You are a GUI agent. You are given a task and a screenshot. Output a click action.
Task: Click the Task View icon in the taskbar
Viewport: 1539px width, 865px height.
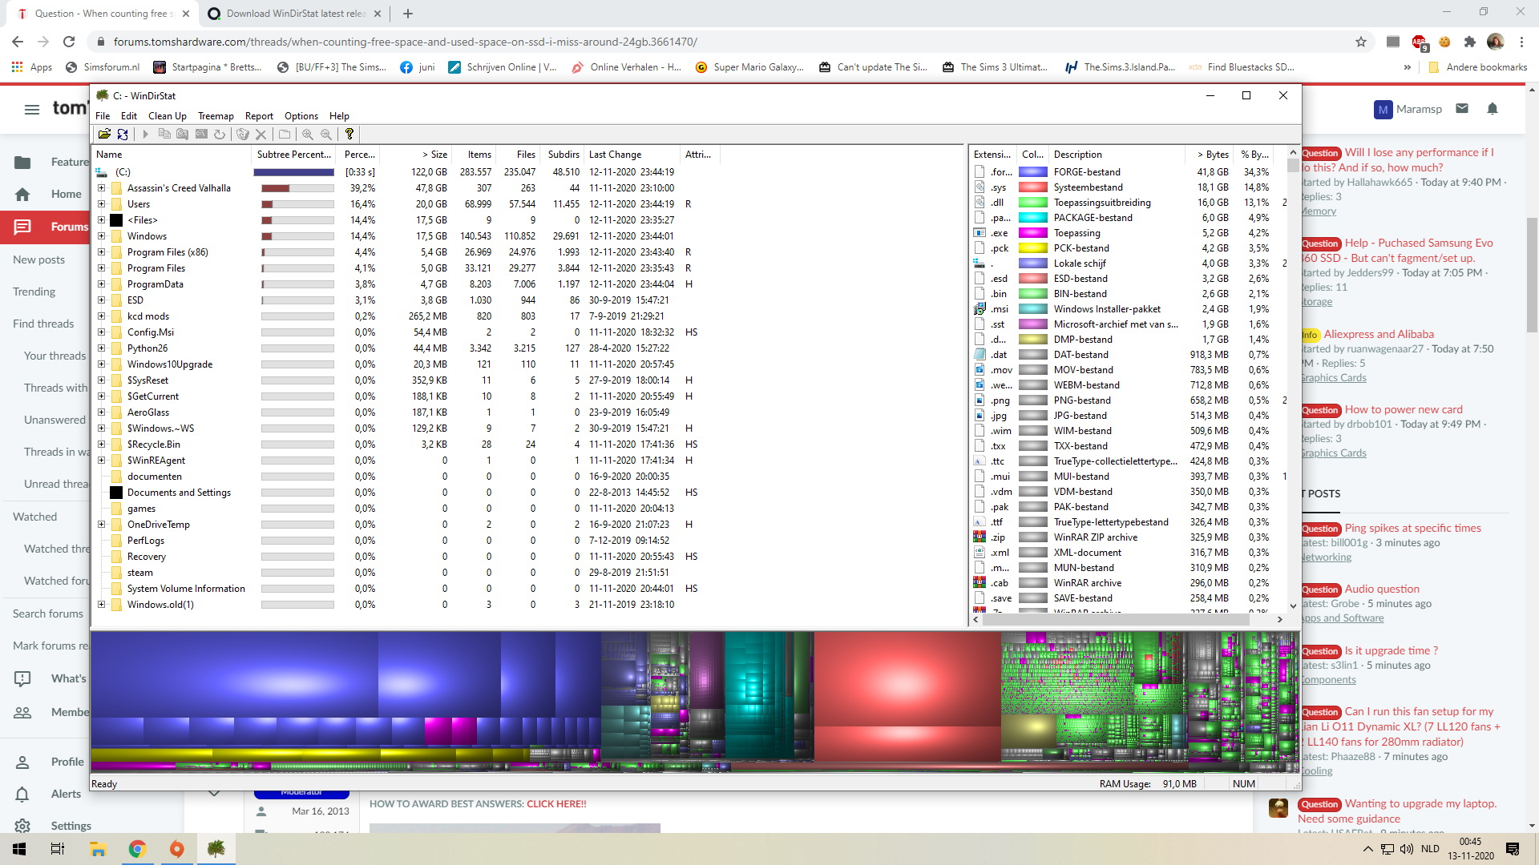coord(58,849)
